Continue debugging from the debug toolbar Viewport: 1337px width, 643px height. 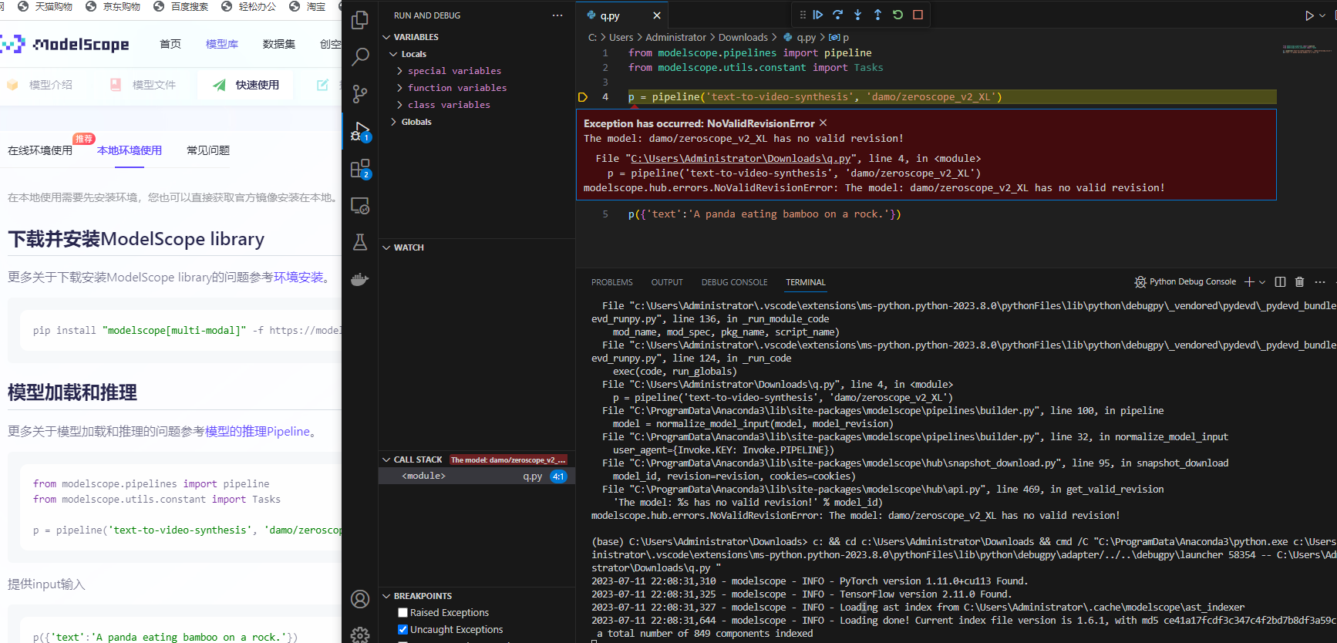click(x=818, y=15)
